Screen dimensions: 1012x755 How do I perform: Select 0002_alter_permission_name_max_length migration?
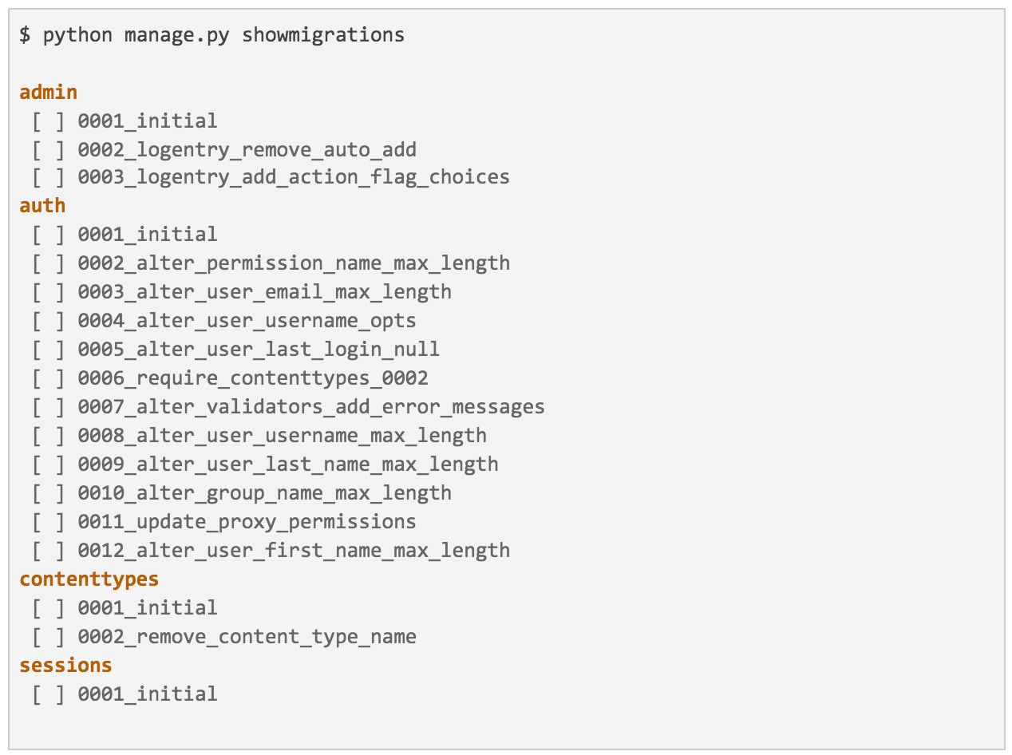point(294,263)
